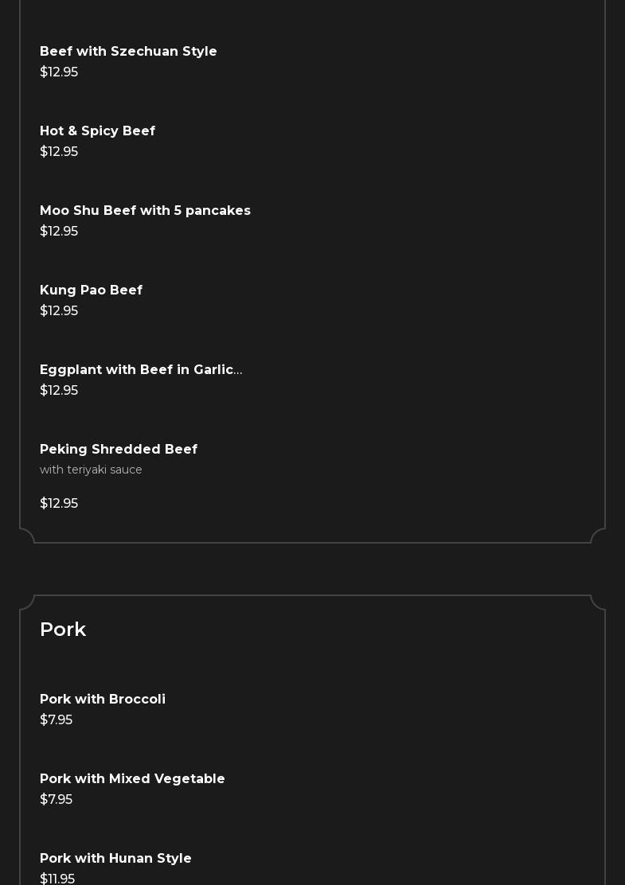Click the Peking Shredded Beef title
The height and width of the screenshot is (885, 625).
119,449
